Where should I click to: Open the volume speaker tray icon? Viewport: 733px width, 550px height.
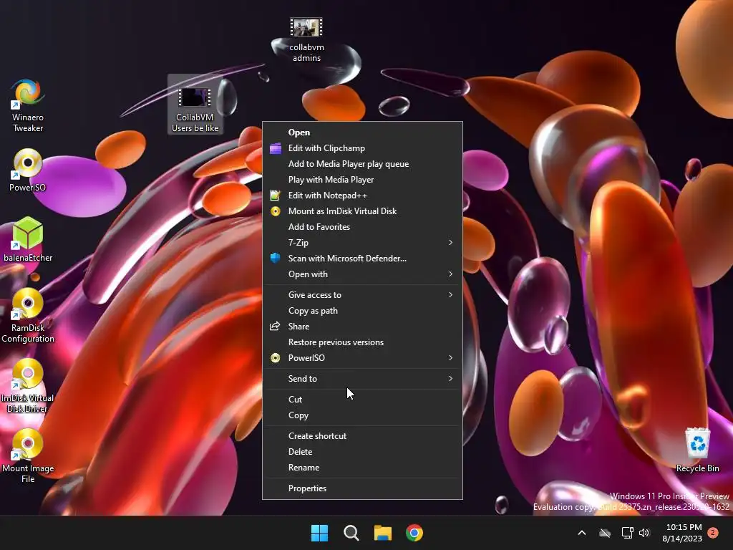644,533
